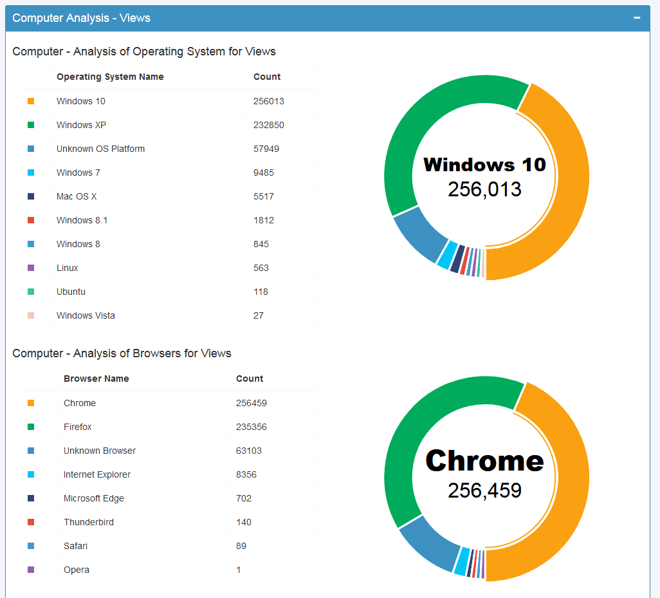The image size is (660, 598).
Task: Click the orange Windows 10 legend swatch
Action: [31, 101]
